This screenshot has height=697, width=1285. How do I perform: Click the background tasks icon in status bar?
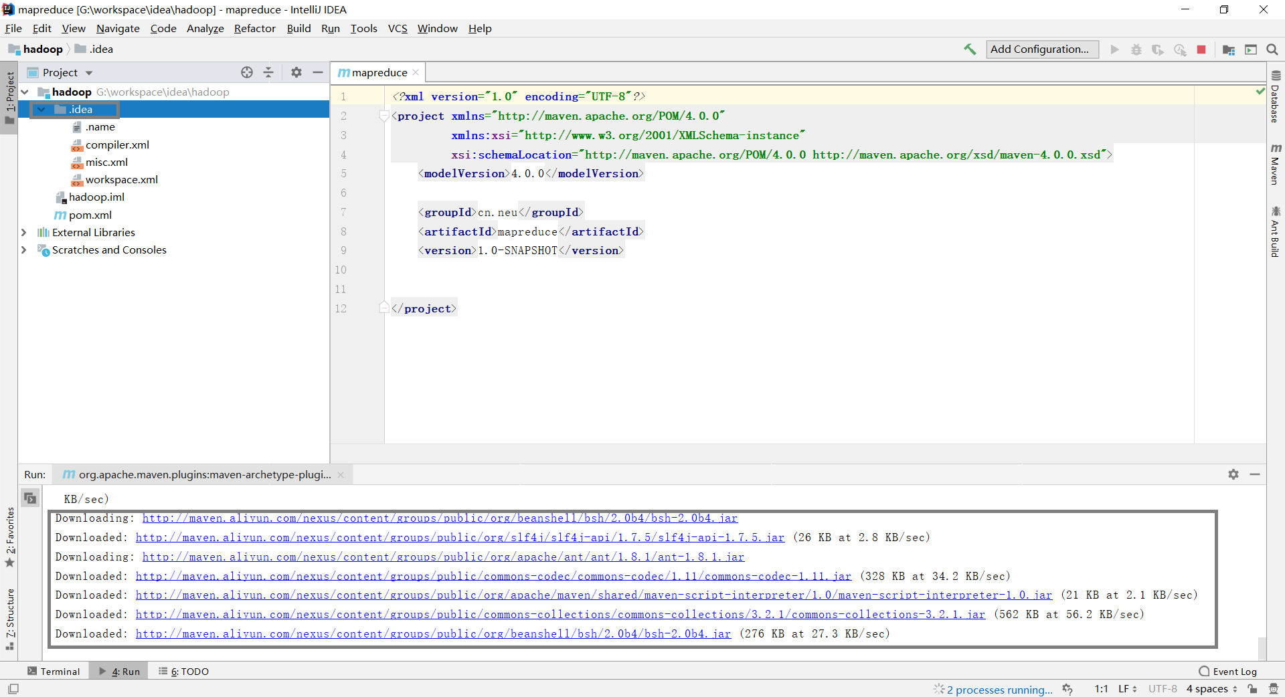1067,689
